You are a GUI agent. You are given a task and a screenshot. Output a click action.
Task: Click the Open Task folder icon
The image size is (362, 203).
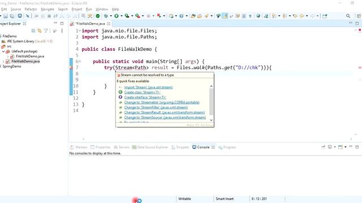pyautogui.click(x=200, y=16)
